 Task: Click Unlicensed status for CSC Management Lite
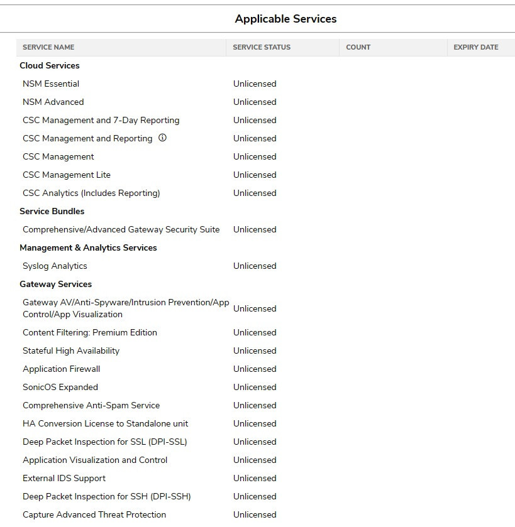point(255,175)
